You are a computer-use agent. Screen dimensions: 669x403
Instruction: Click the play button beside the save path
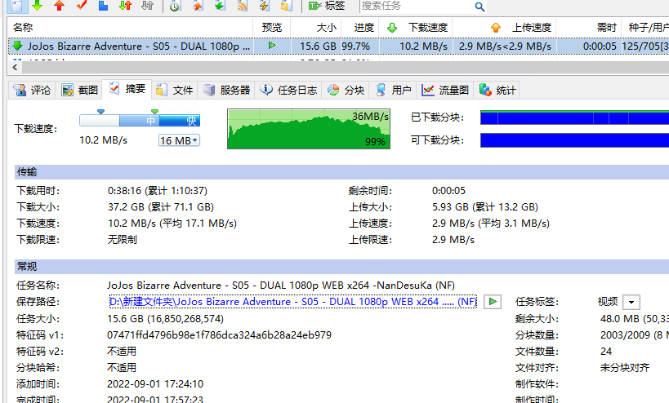click(492, 302)
